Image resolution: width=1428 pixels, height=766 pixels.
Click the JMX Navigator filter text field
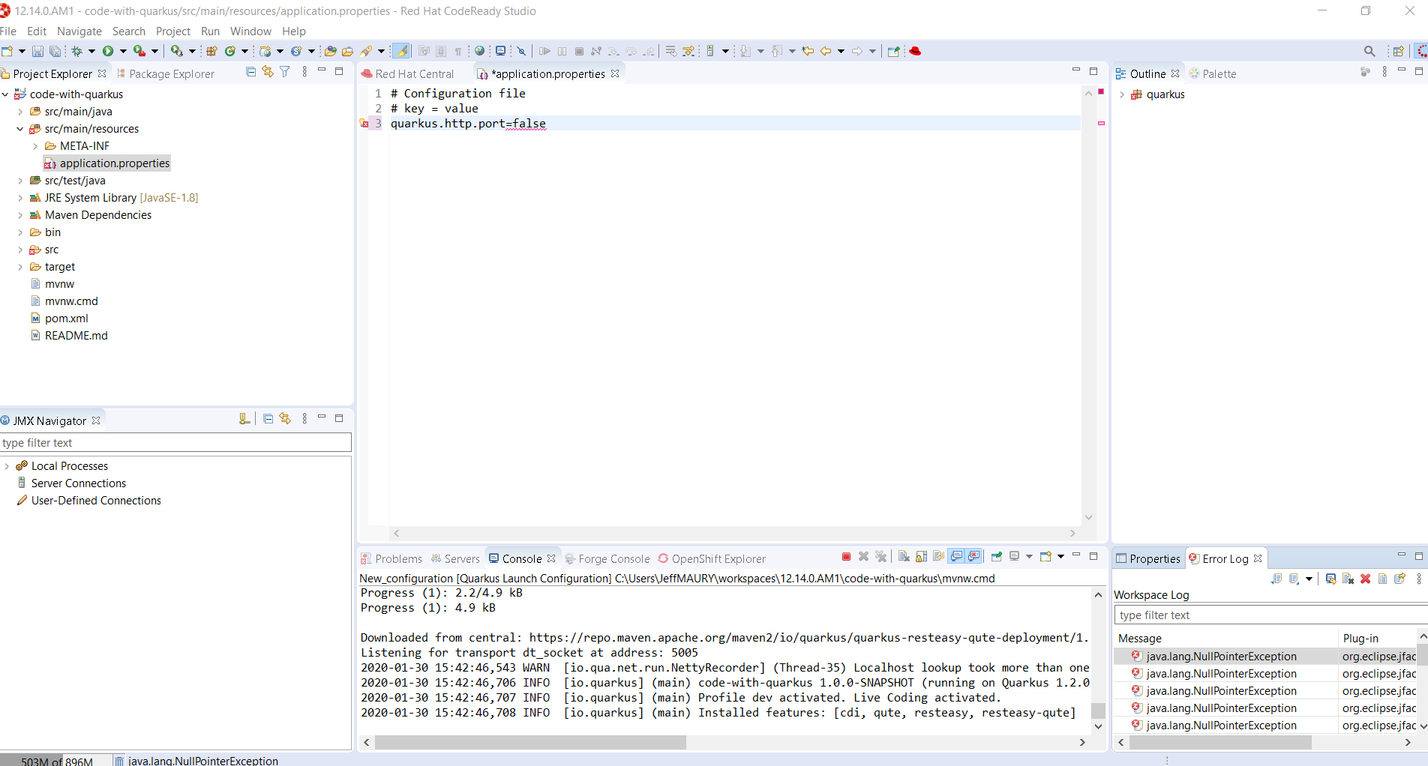coord(175,443)
